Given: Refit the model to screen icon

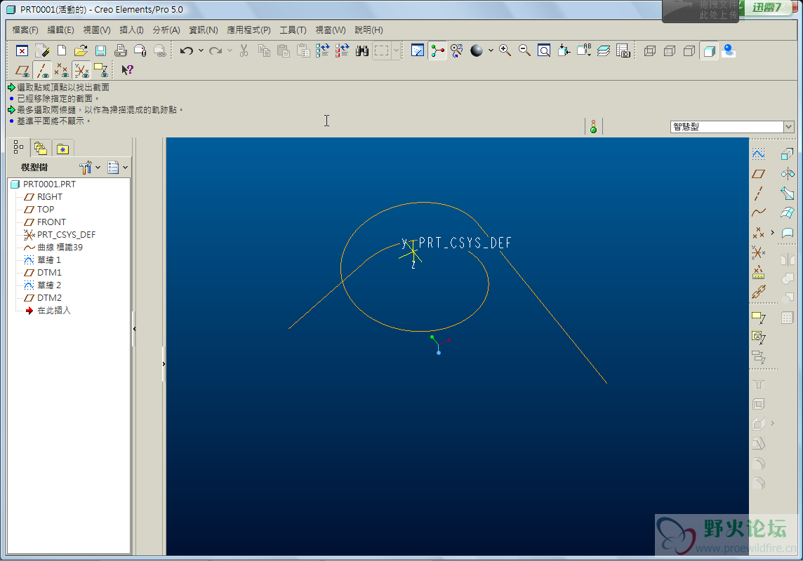Looking at the screenshot, I should [544, 50].
